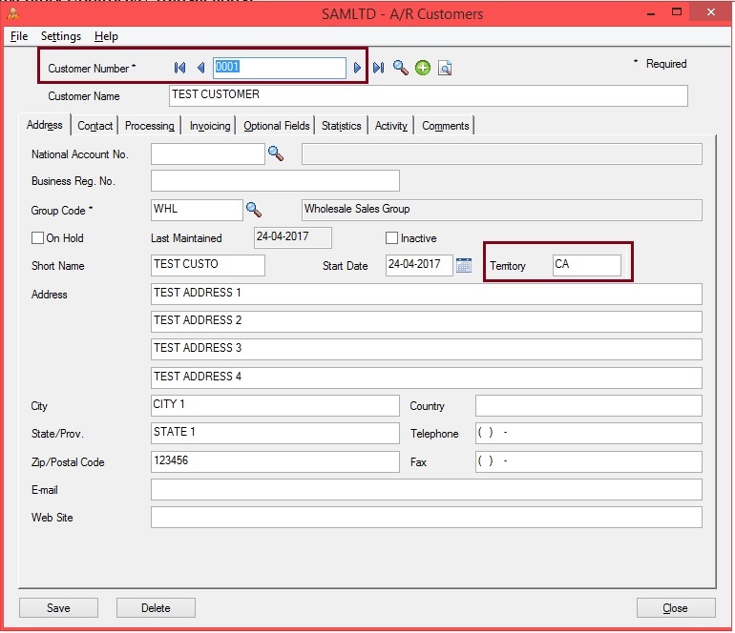Image resolution: width=735 pixels, height=633 pixels.
Task: Switch to the Optional Fields tab
Action: [277, 126]
